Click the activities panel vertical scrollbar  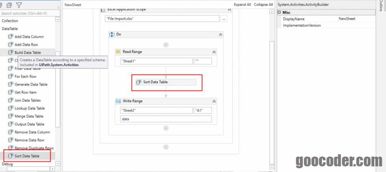coord(58,89)
